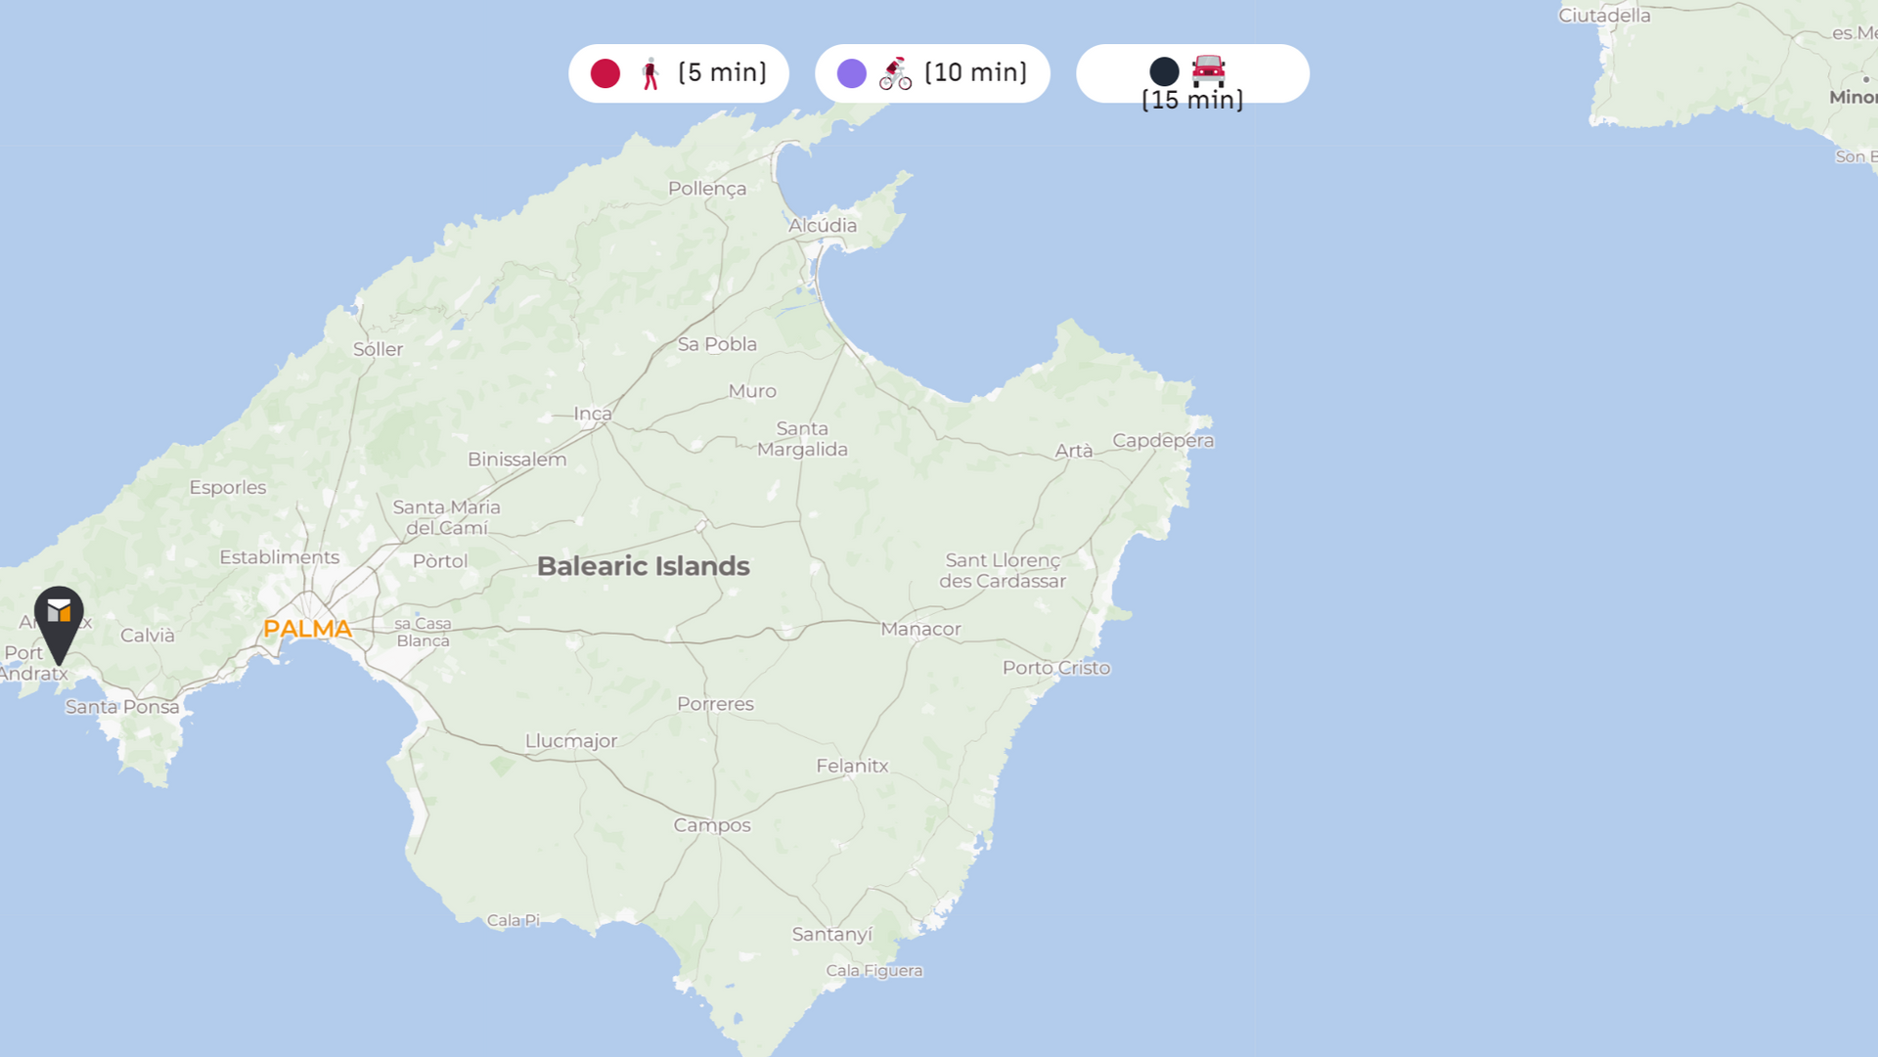Image resolution: width=1878 pixels, height=1057 pixels.
Task: Click the Inca town label
Action: tap(593, 414)
